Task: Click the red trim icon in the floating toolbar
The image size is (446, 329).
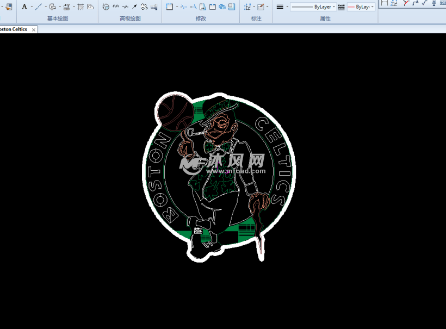Action: click(x=406, y=3)
